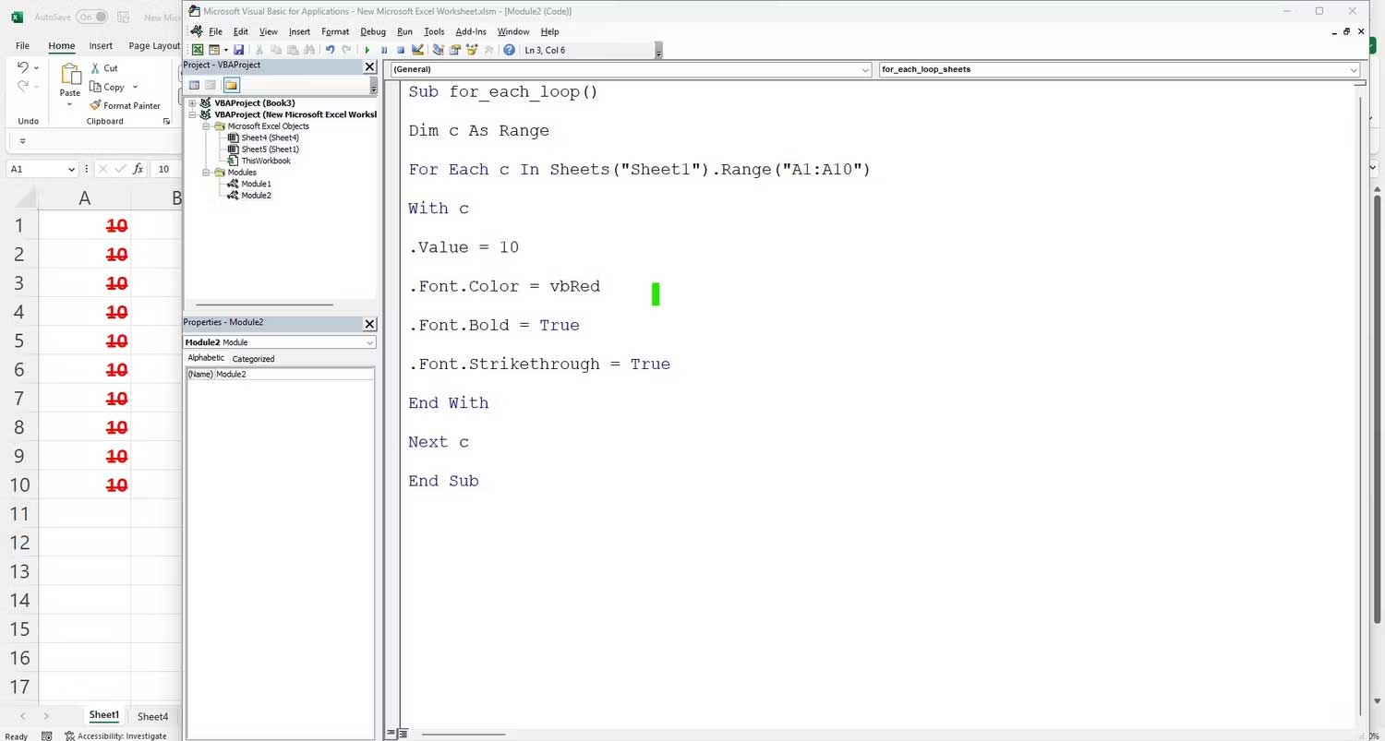Click Format Painter in Excel ribbon
This screenshot has height=741, width=1385.
126,105
